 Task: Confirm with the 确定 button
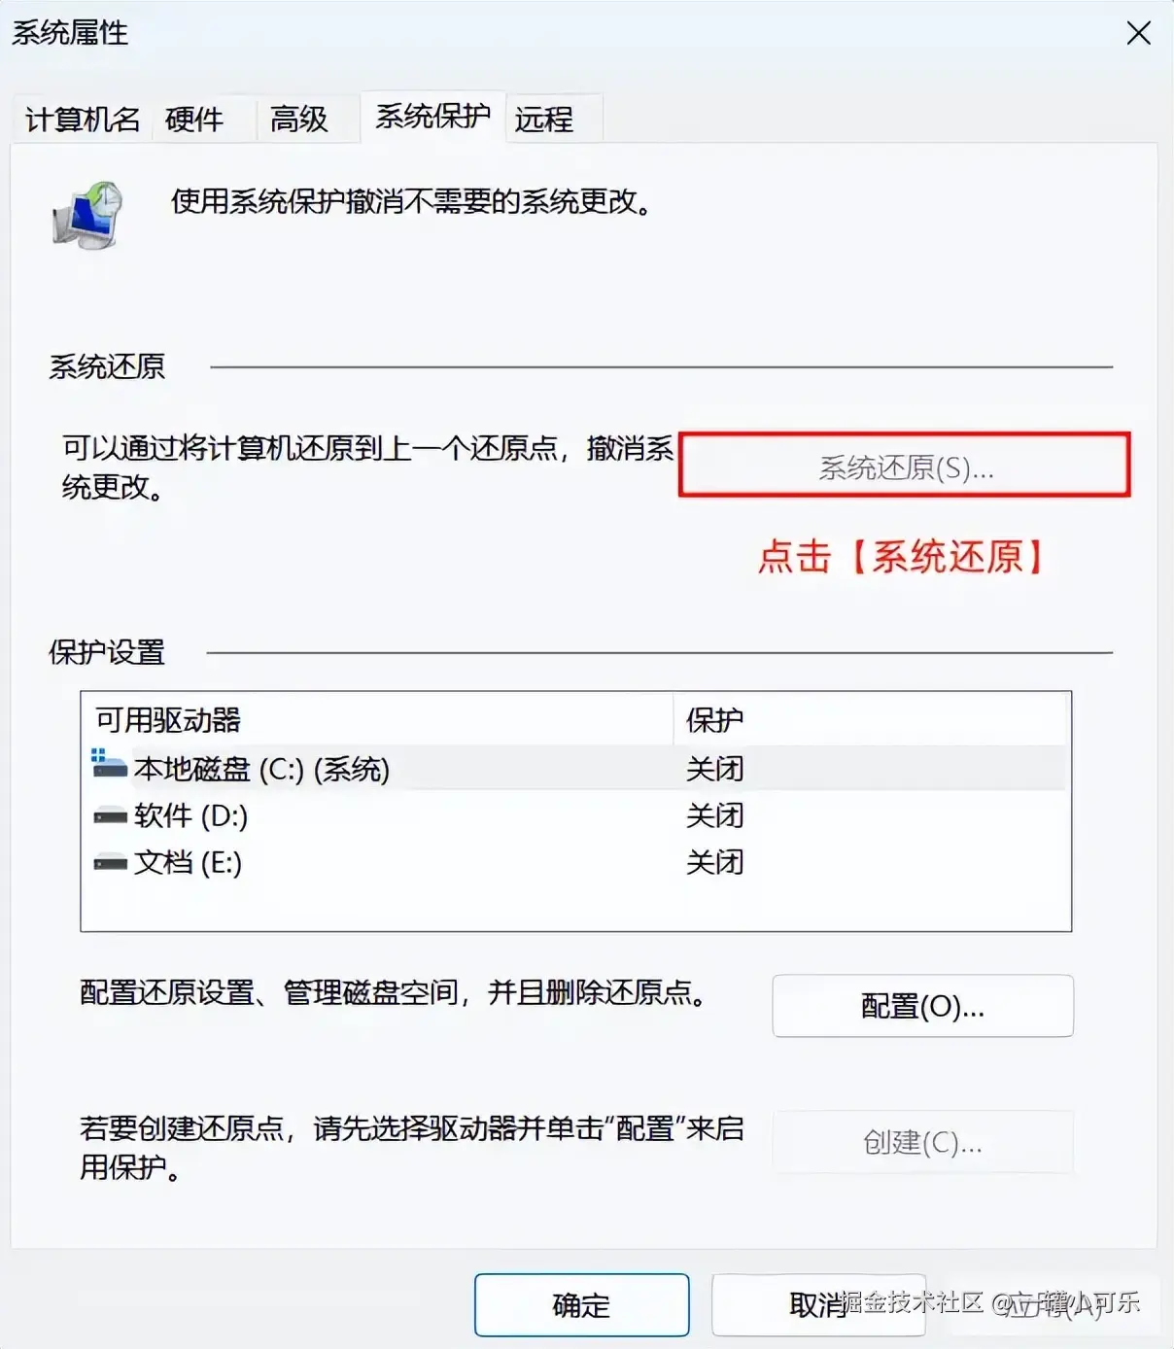point(581,1305)
